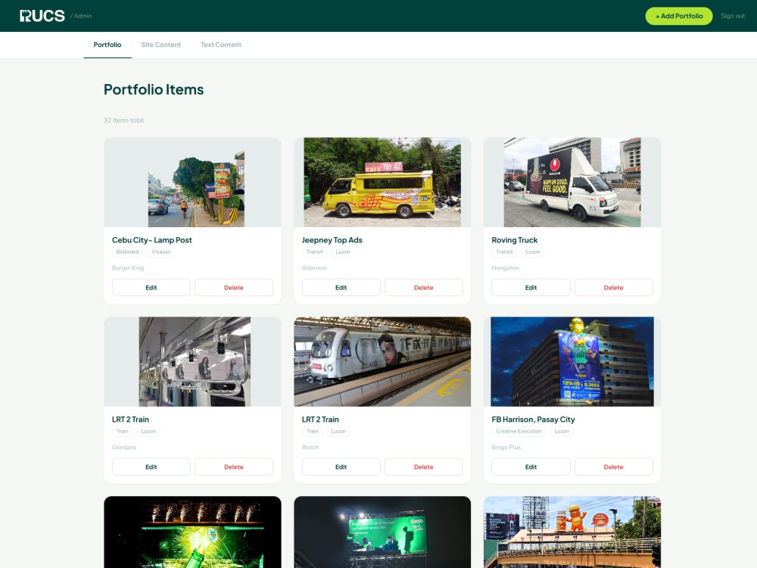Click the Luzon tag on Bench card

(338, 432)
